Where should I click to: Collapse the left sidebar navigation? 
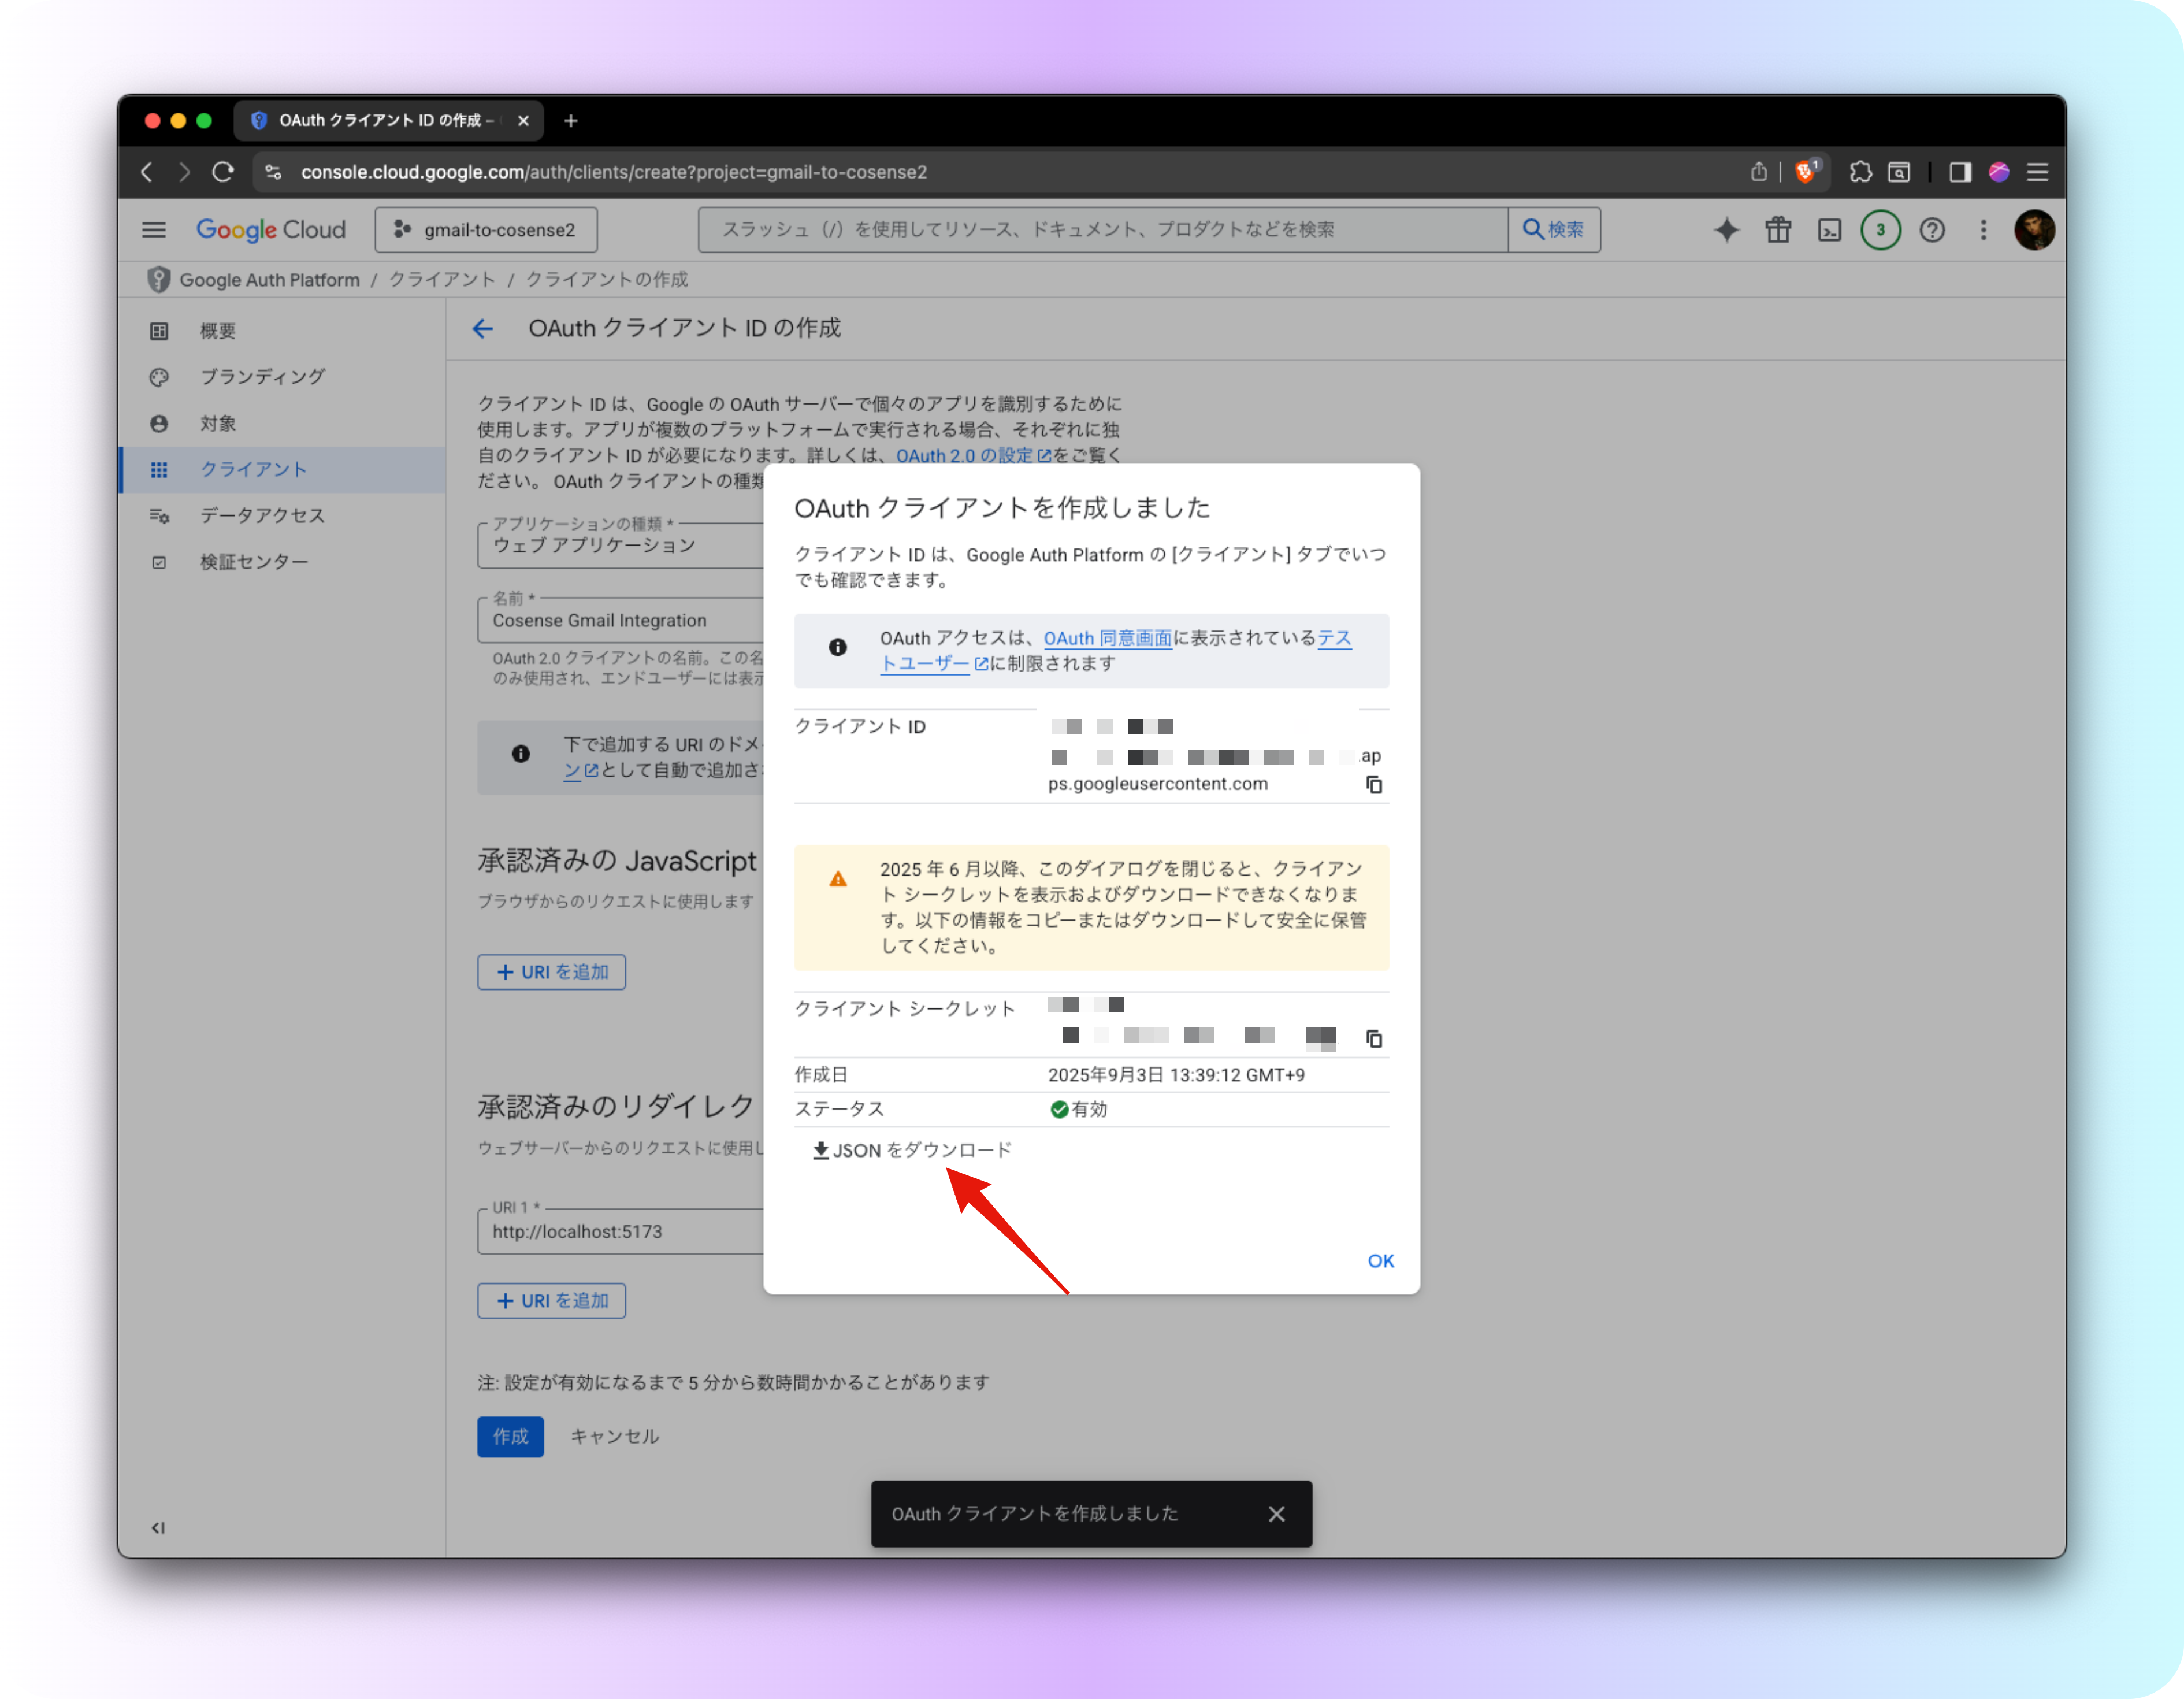click(x=158, y=1527)
